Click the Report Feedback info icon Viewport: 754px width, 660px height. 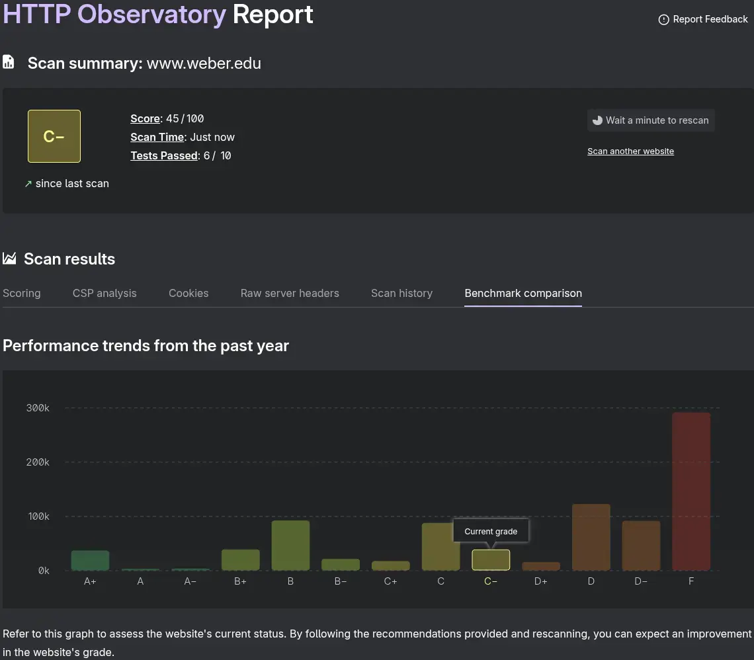click(663, 19)
